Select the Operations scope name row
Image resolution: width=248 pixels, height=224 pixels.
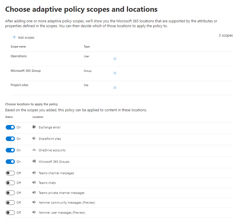19,56
